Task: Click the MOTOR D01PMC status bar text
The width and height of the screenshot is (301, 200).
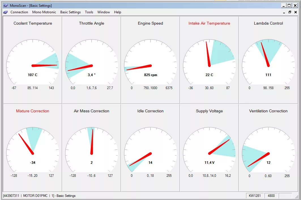Action: point(35,196)
